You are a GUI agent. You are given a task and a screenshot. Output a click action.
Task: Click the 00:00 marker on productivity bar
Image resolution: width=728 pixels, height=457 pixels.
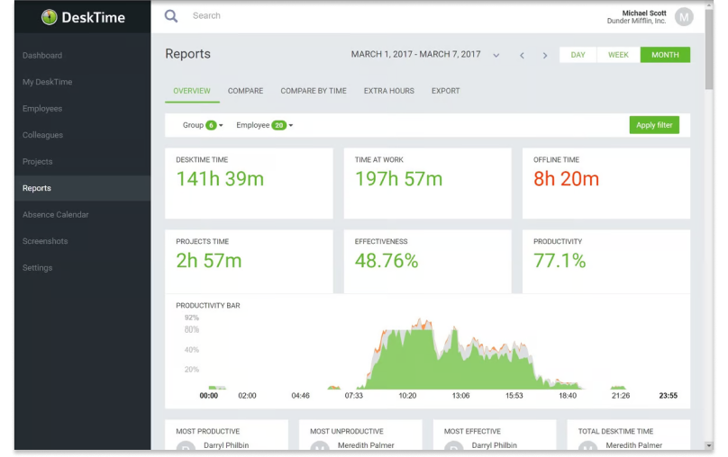coord(208,396)
